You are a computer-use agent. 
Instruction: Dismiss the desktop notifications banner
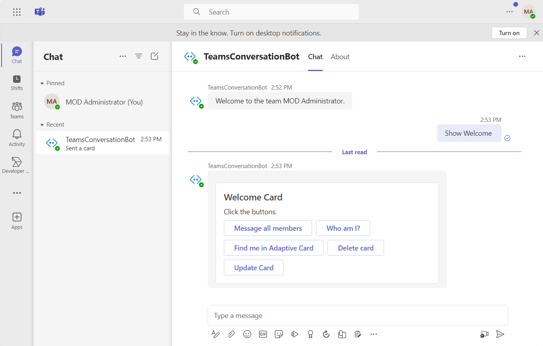pyautogui.click(x=536, y=33)
